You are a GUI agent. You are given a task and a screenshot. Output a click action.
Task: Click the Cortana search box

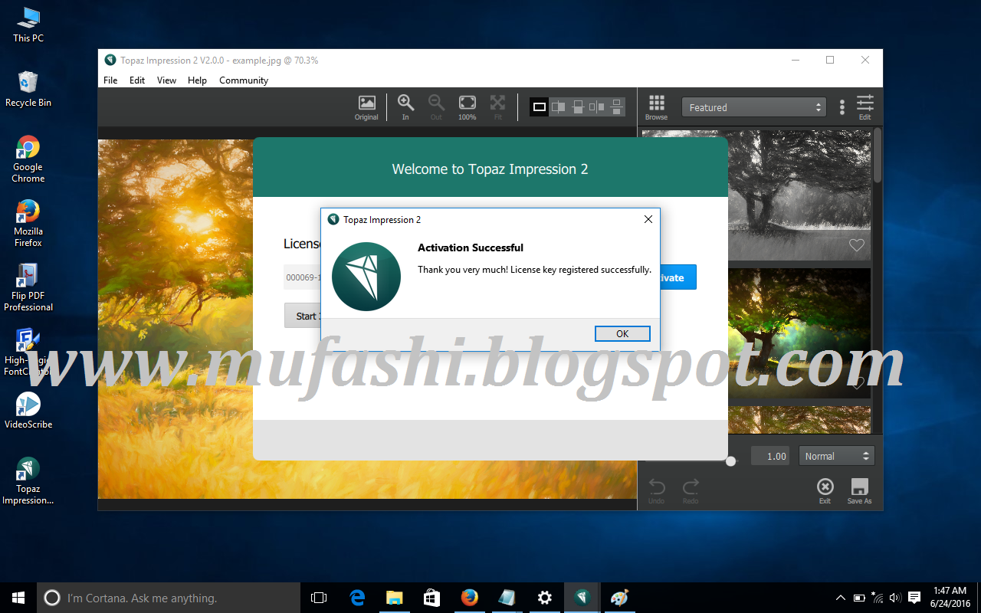pos(169,598)
